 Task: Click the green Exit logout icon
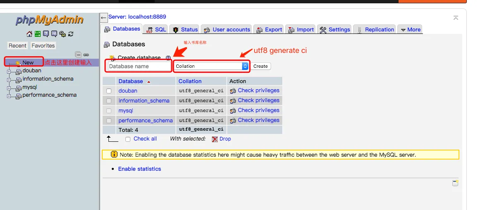coord(37,34)
